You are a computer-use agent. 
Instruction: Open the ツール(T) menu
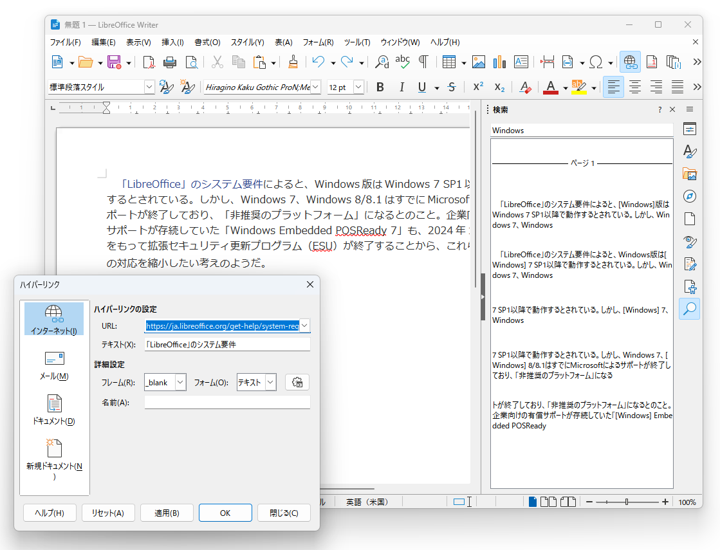[357, 42]
